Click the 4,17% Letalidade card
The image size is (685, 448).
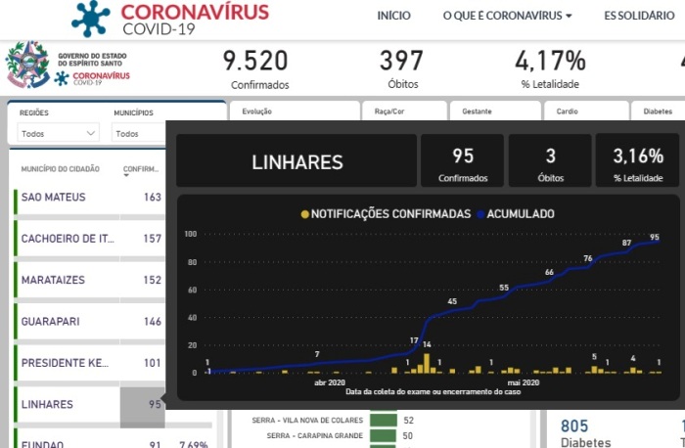coord(550,68)
